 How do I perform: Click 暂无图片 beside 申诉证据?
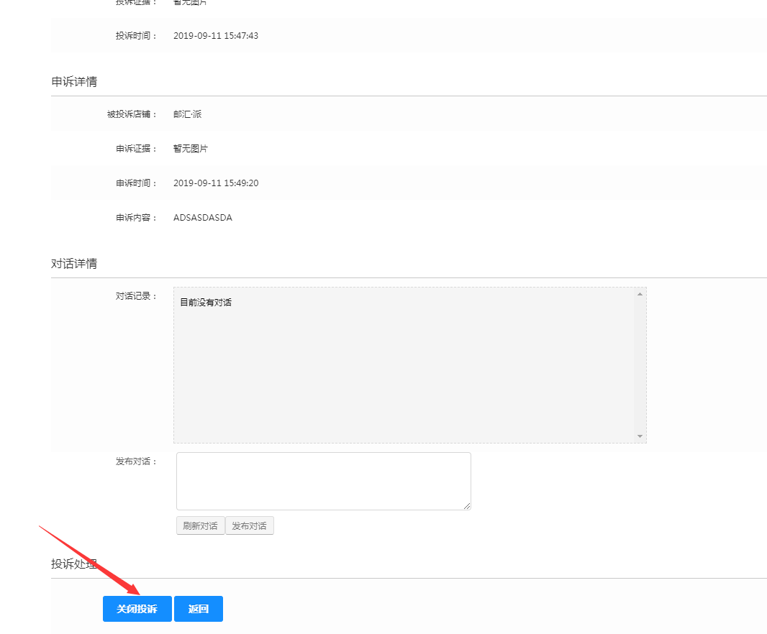tap(191, 149)
